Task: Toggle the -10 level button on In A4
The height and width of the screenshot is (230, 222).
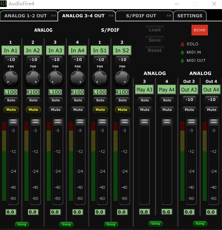Action: click(78, 59)
